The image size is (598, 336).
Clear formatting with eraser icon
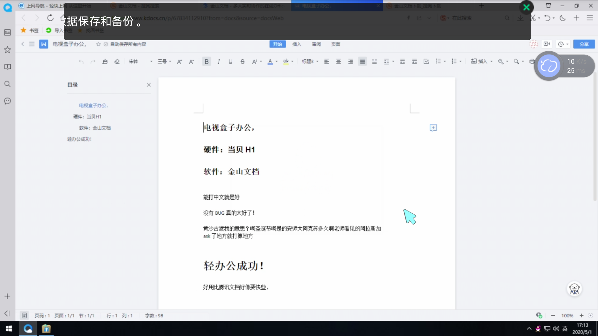point(117,62)
